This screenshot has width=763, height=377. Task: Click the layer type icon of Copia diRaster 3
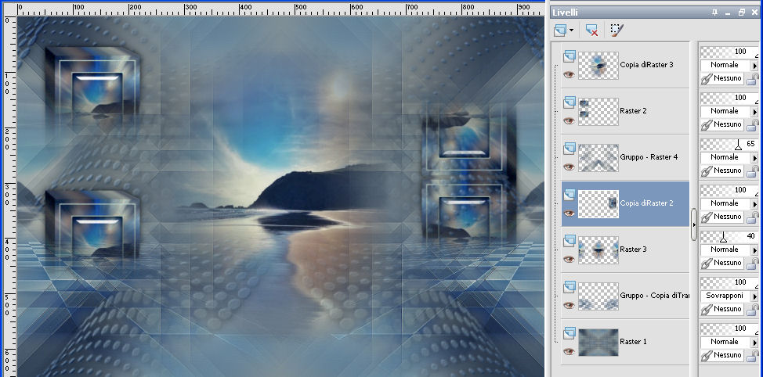coord(570,56)
